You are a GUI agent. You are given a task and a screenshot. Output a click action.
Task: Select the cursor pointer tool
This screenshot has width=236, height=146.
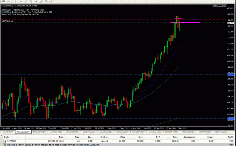(3, 2)
